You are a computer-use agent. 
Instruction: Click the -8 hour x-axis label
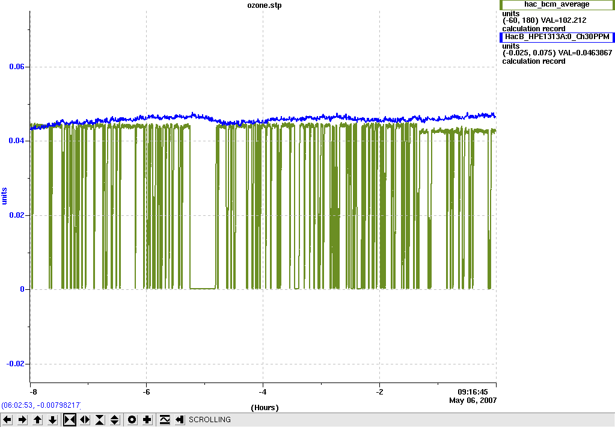(33, 392)
